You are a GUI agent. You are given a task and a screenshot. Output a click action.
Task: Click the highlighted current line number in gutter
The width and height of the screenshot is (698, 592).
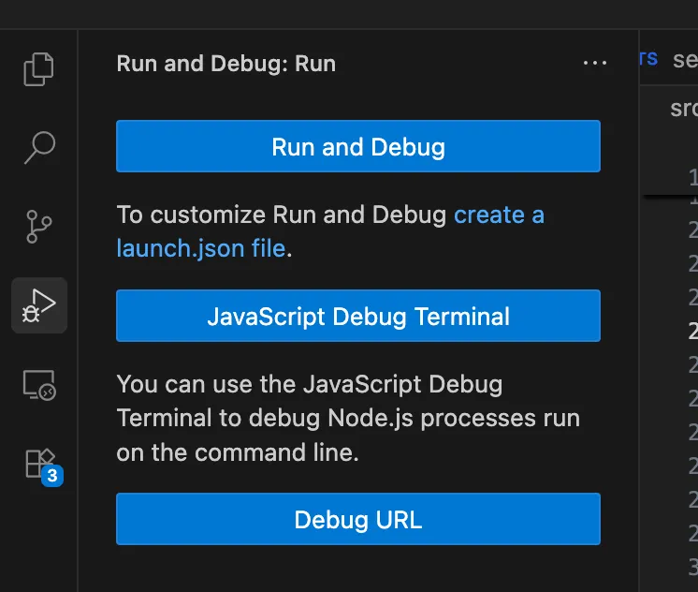[692, 331]
